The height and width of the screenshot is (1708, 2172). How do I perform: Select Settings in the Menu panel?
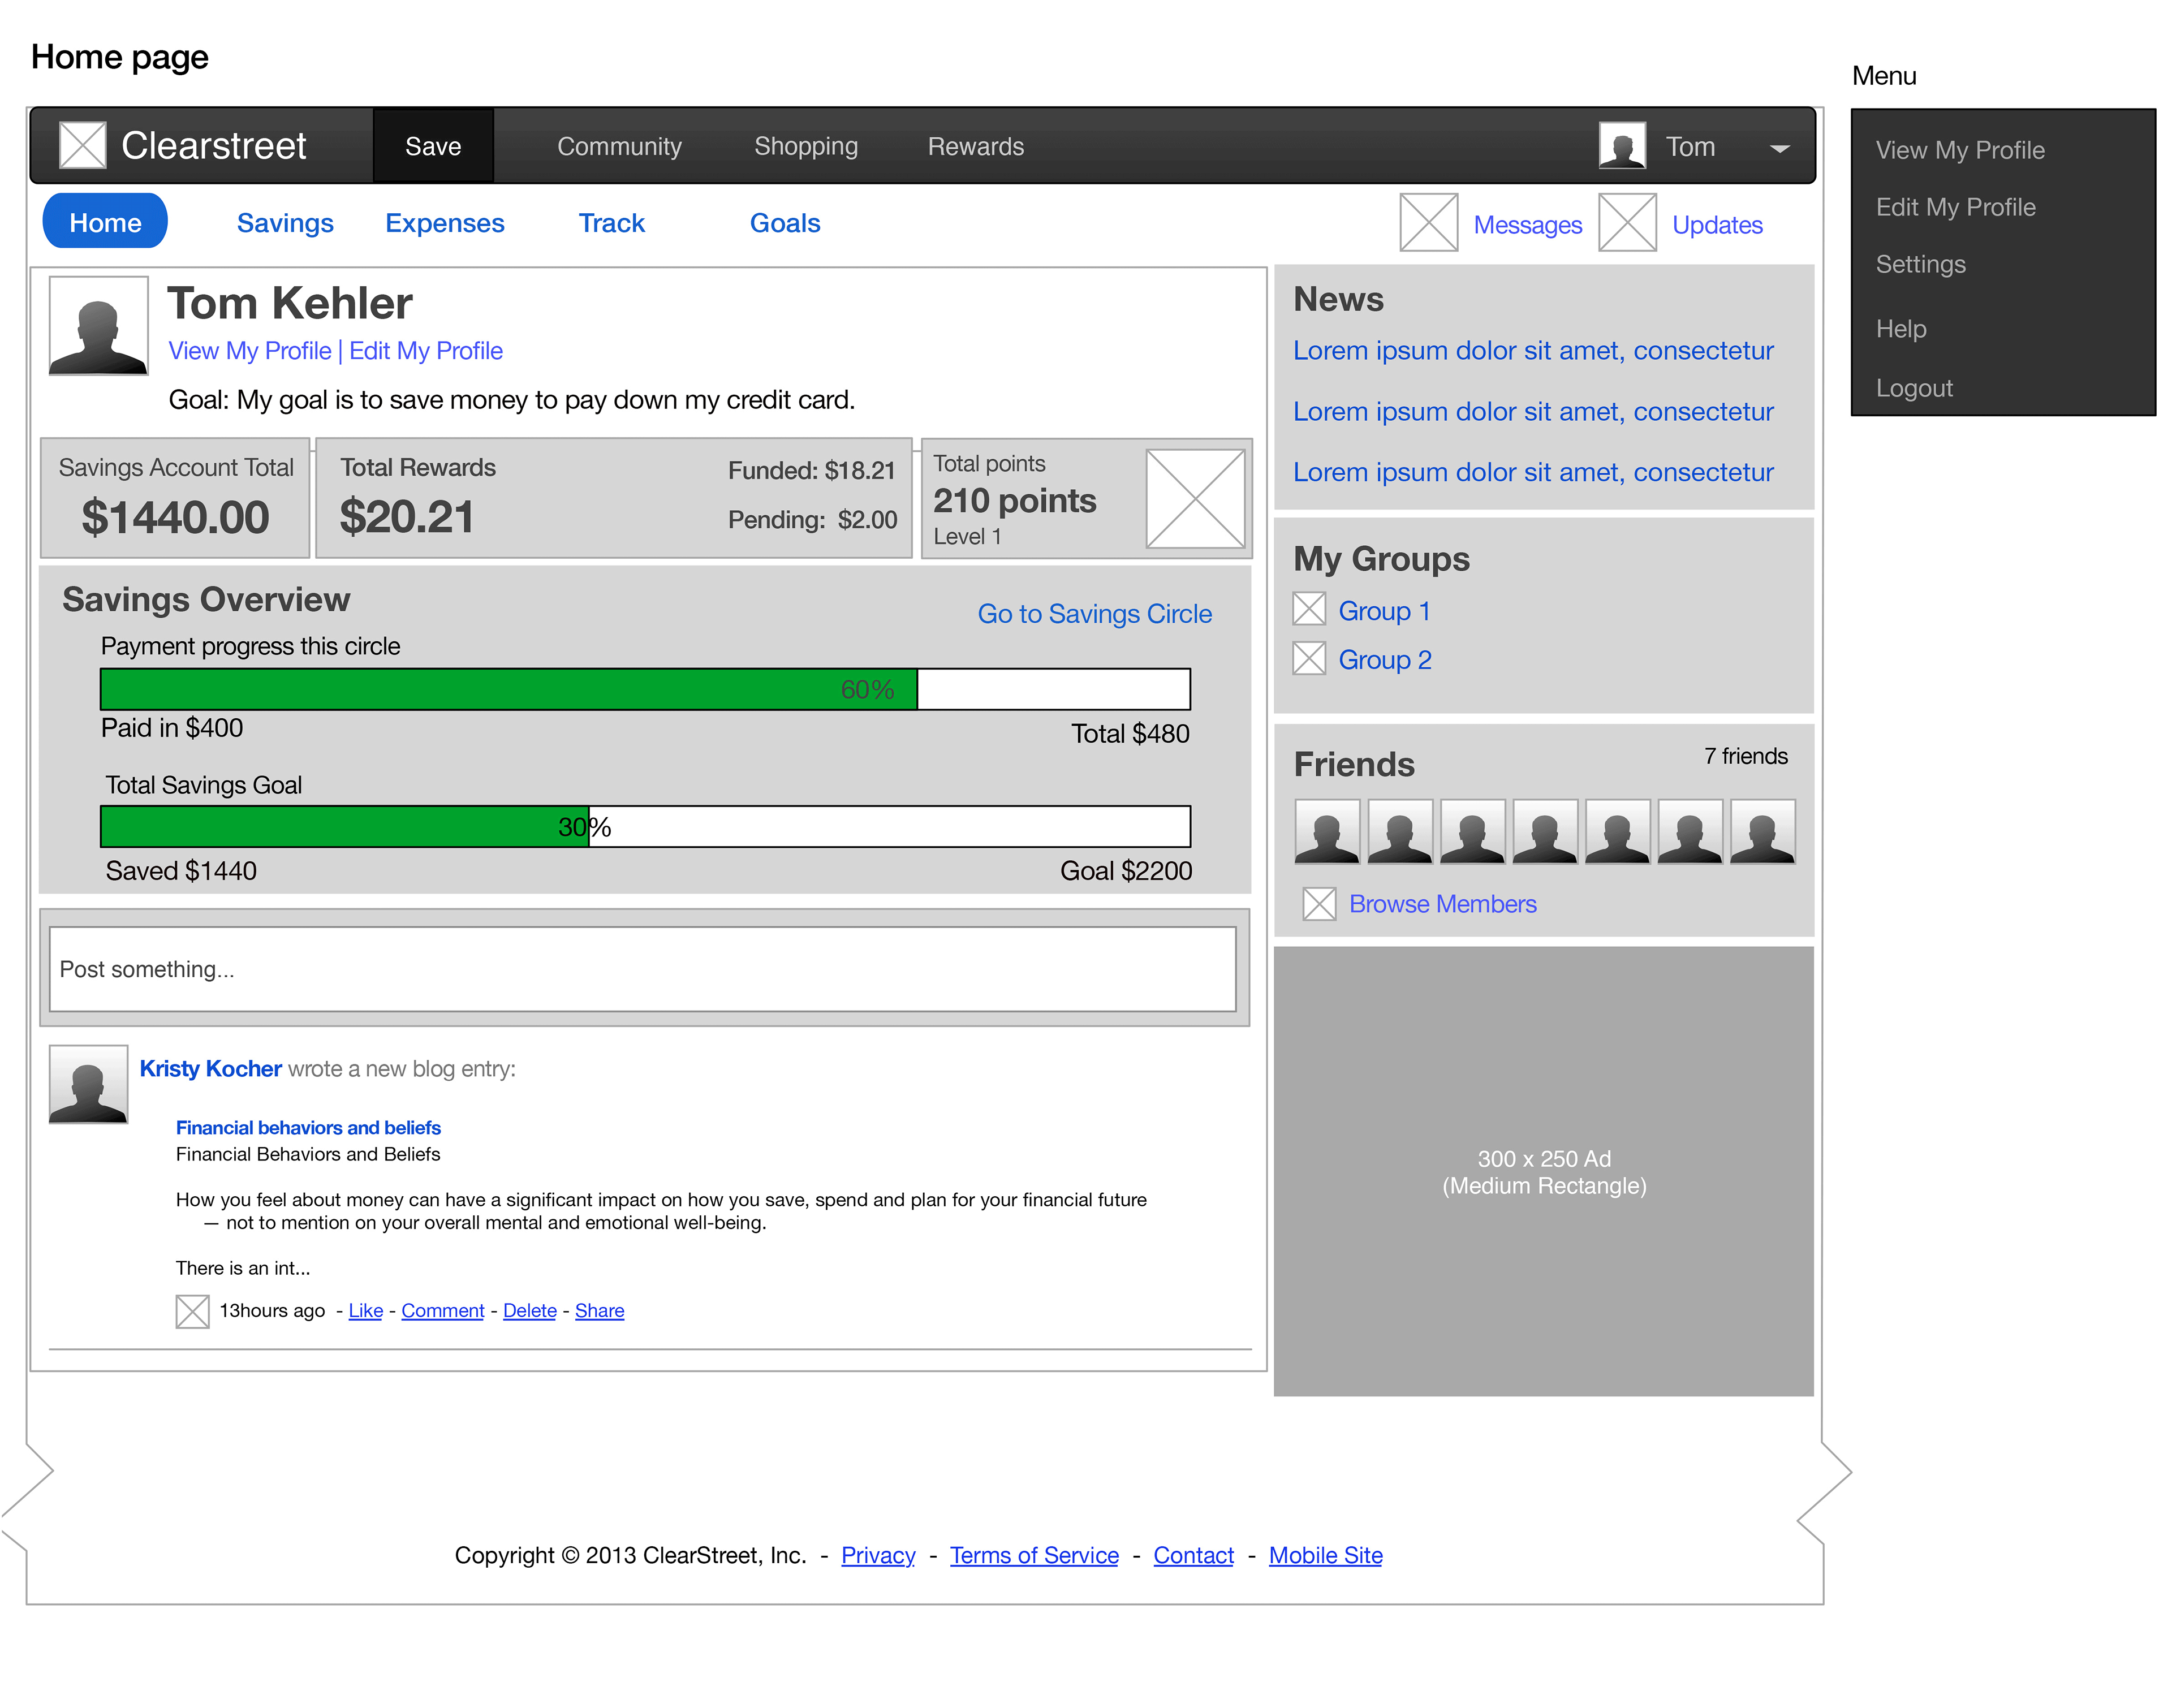coord(1921,264)
